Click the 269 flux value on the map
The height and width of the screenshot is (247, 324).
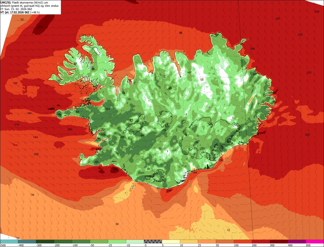[x=70, y=129]
